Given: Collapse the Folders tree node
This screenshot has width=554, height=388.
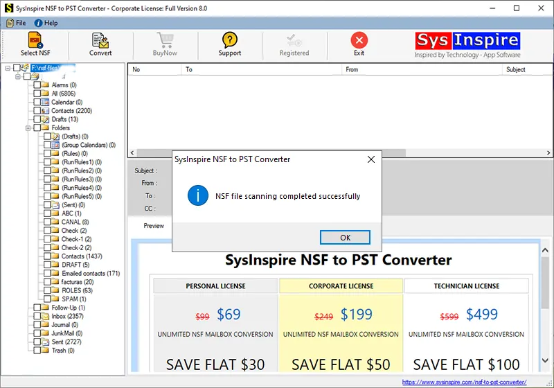Looking at the screenshot, I should pyautogui.click(x=28, y=128).
